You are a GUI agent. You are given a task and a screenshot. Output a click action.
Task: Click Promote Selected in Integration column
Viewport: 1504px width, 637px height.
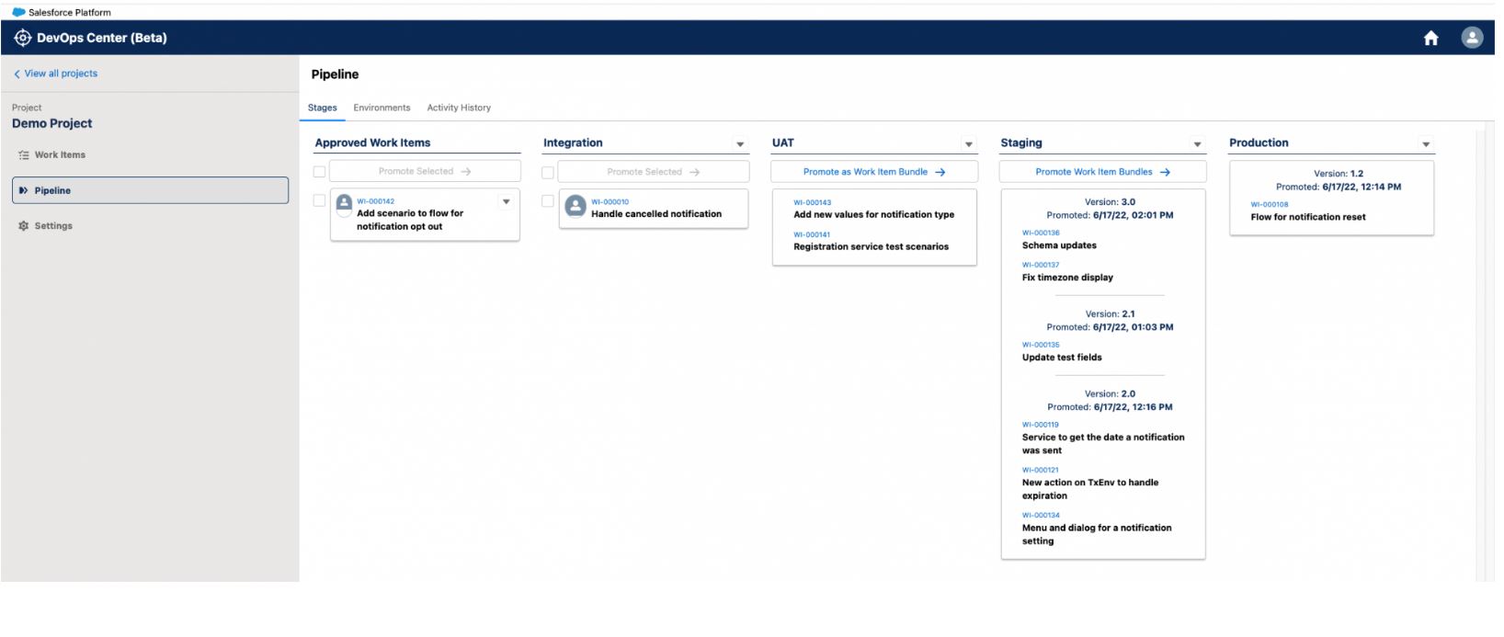point(654,172)
